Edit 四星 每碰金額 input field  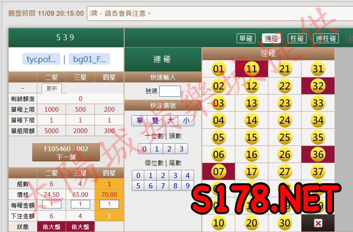pyautogui.click(x=109, y=204)
